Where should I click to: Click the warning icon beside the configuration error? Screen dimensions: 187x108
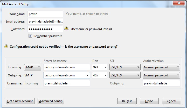[x=6, y=46]
